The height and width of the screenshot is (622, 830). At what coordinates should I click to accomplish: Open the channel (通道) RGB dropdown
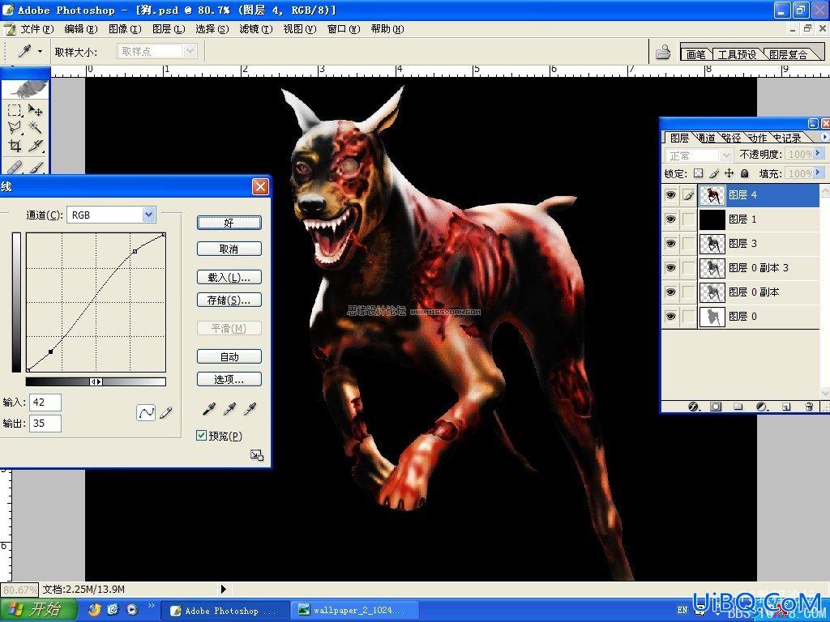pos(149,214)
